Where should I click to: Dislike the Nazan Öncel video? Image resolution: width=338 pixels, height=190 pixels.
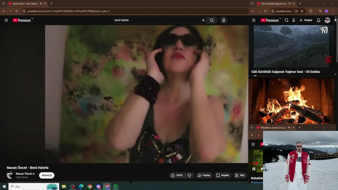coord(189,175)
